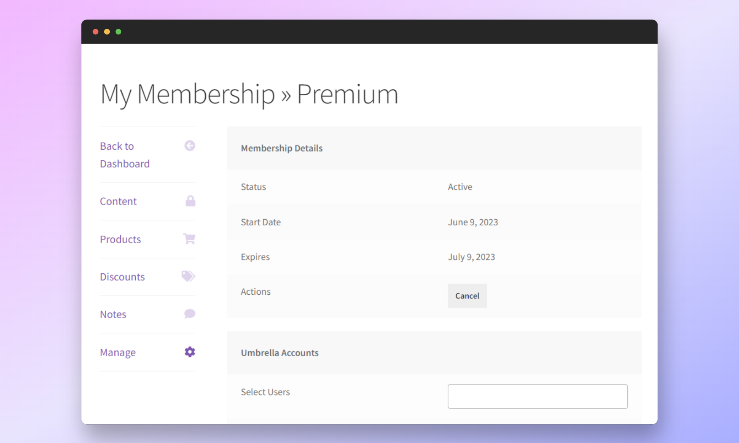Image resolution: width=739 pixels, height=443 pixels.
Task: Click the Actions label
Action: coord(256,292)
